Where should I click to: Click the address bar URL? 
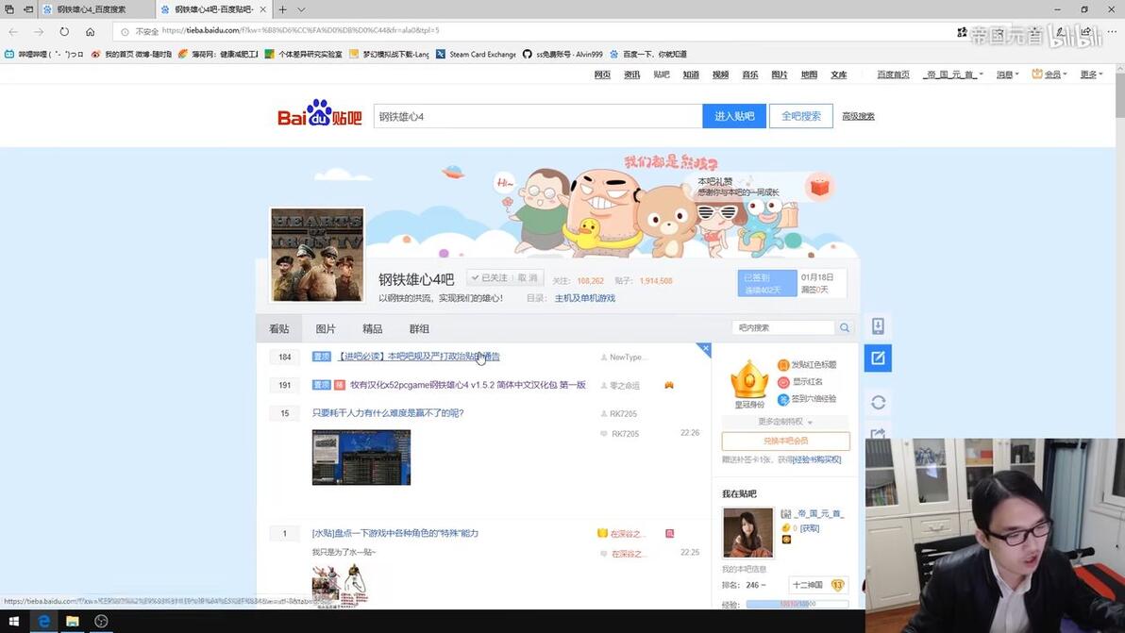click(x=301, y=31)
